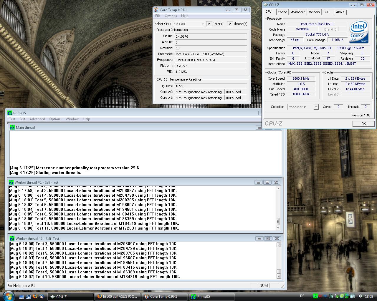The height and width of the screenshot is (301, 377).
Task: Click Core Speed value 3800.1 MHz
Action: coord(301,78)
